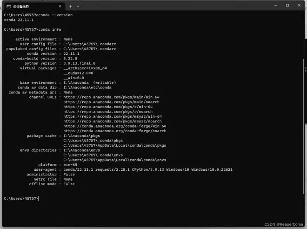Click the pkgs/r/win-64 channel URL

pos(108,107)
